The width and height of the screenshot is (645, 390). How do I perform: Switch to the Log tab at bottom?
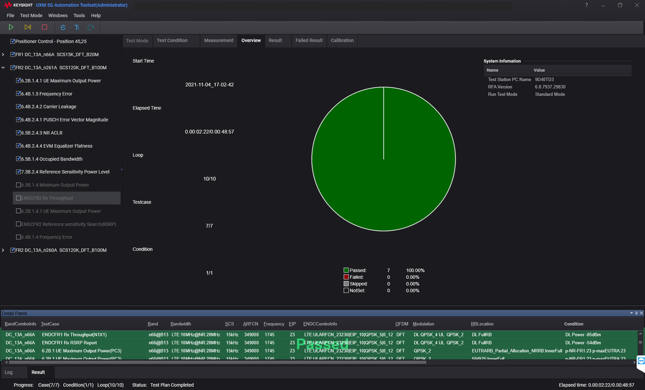coord(9,372)
